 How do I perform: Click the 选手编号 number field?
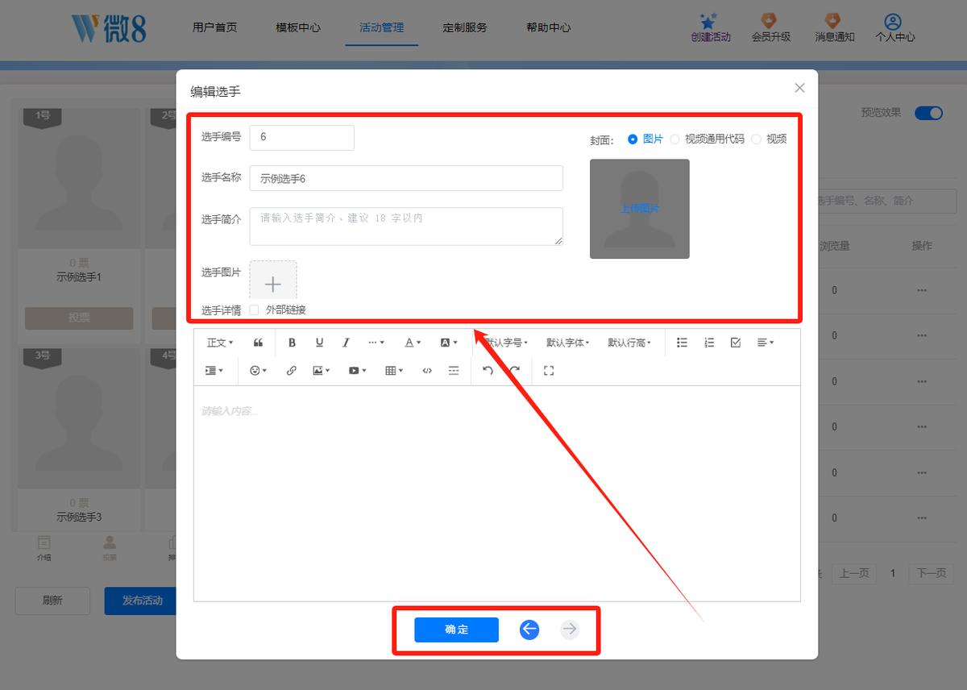(302, 137)
